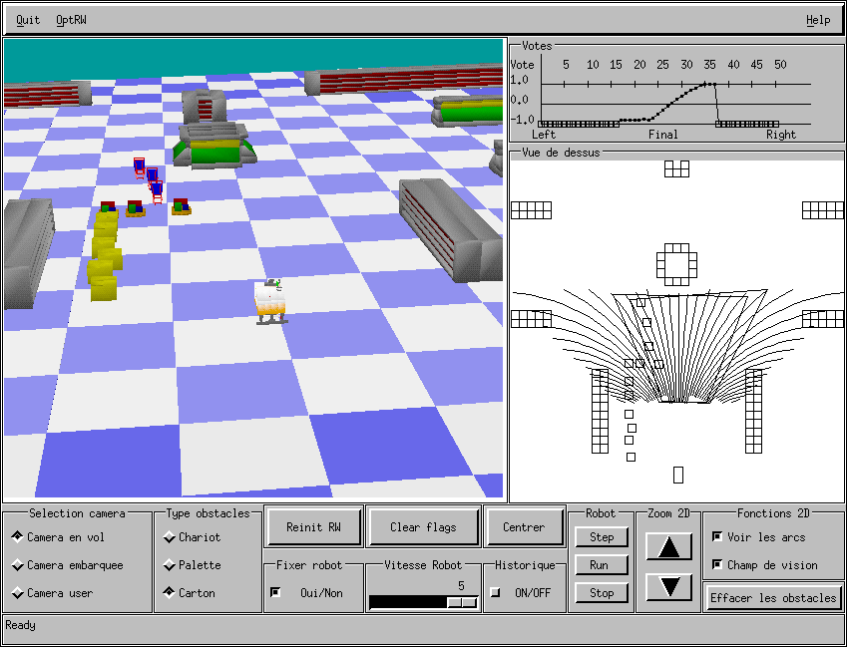Click the Zoom 2D up arrow

(x=669, y=546)
